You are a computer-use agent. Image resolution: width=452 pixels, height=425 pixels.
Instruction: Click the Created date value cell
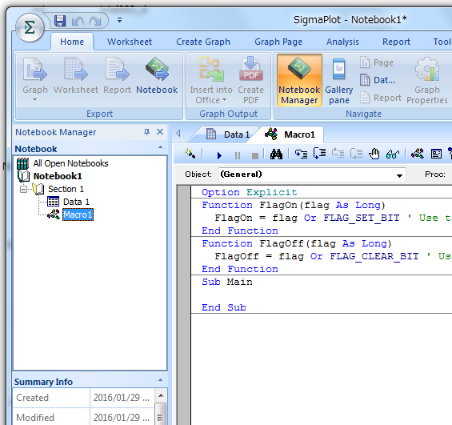[x=122, y=398]
